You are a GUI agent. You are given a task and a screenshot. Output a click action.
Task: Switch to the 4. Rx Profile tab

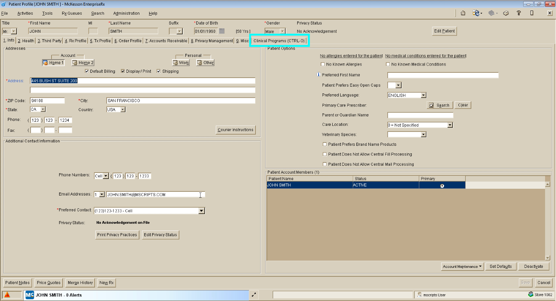point(75,41)
